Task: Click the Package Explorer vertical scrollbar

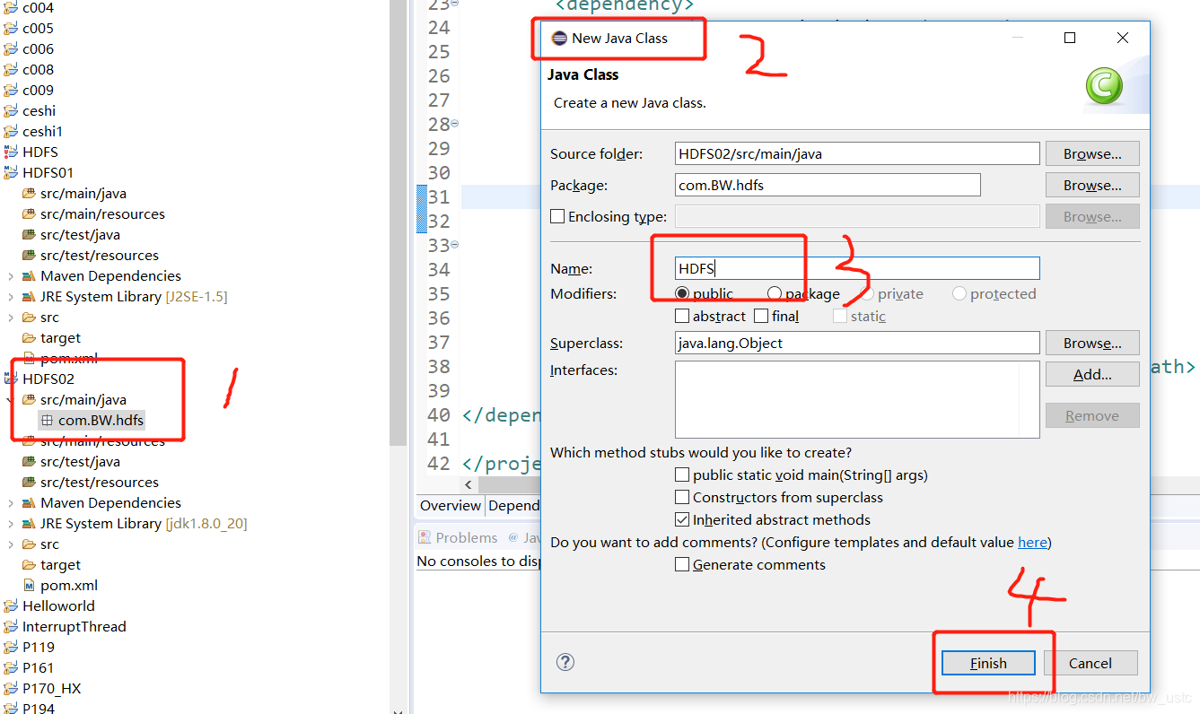Action: pyautogui.click(x=399, y=224)
